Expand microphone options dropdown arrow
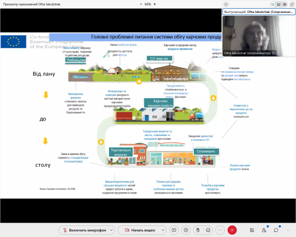 coord(111,230)
